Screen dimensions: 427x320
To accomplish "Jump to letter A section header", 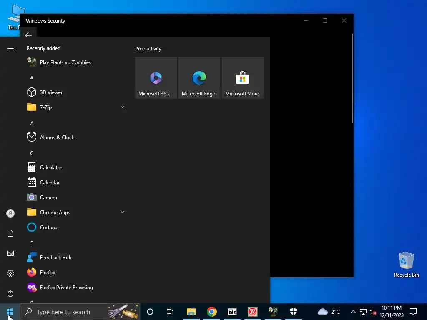I will pos(32,123).
